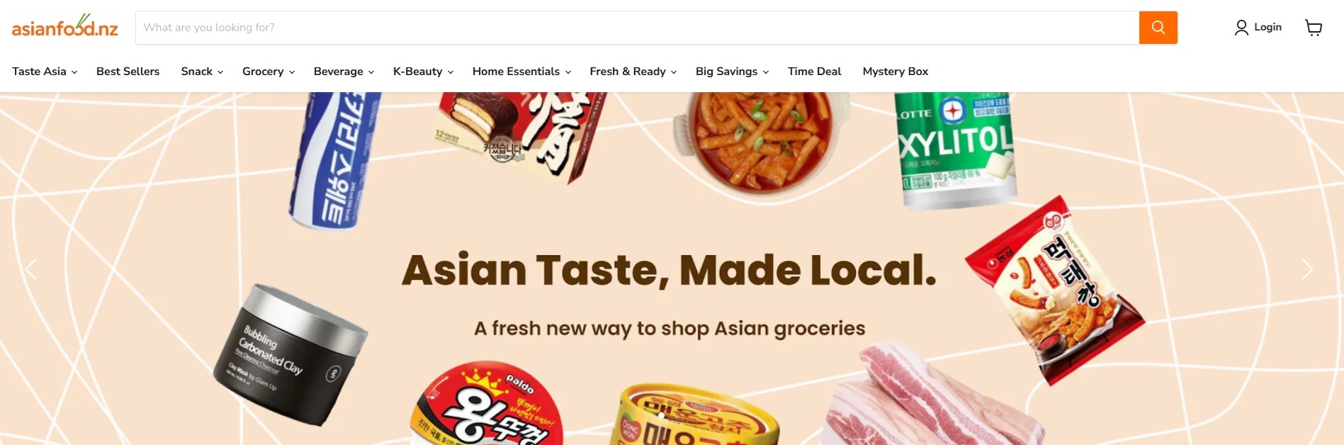Click the orange search magnifier button
This screenshot has height=445, width=1344.
[1158, 28]
